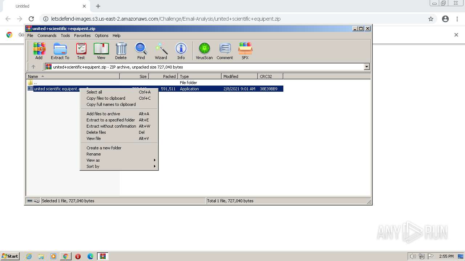
Task: Sort by the Name column header
Action: click(73, 76)
